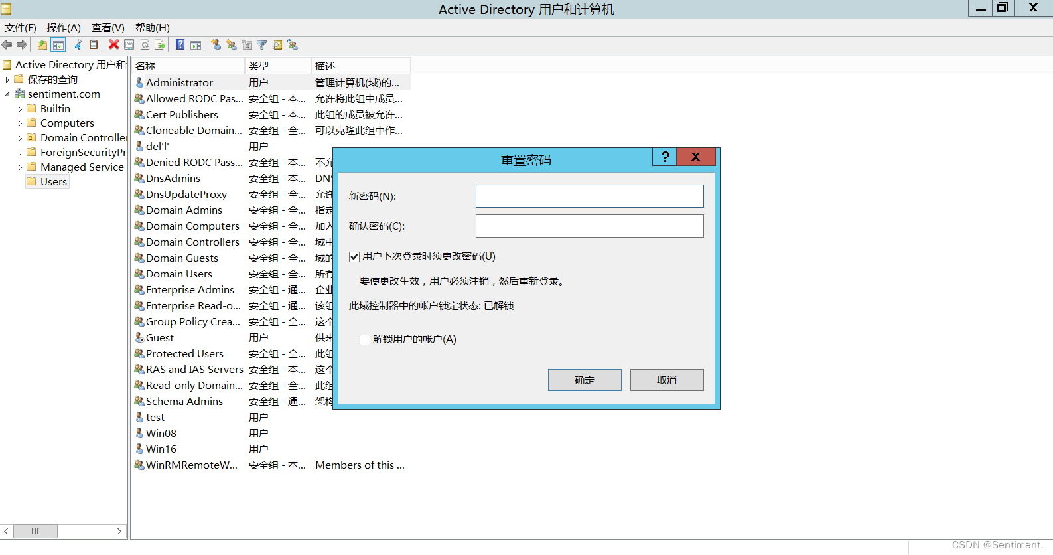Enable the 解锁用户的帐户 checkbox
The height and width of the screenshot is (555, 1053).
(365, 339)
